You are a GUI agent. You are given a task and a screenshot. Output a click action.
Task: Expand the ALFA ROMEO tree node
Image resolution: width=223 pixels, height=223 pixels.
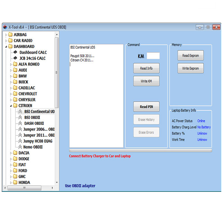pyautogui.click(x=11, y=64)
